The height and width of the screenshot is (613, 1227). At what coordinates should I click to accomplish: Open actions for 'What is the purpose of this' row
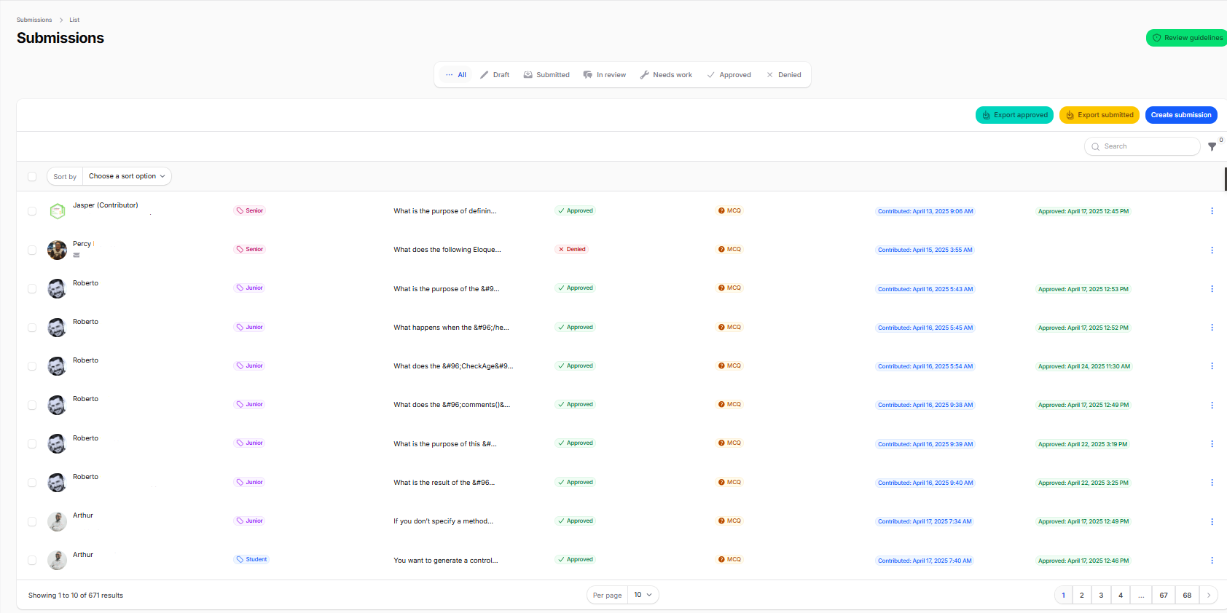tap(1212, 444)
